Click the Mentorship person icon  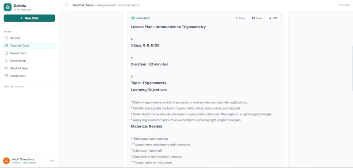(x=6, y=61)
